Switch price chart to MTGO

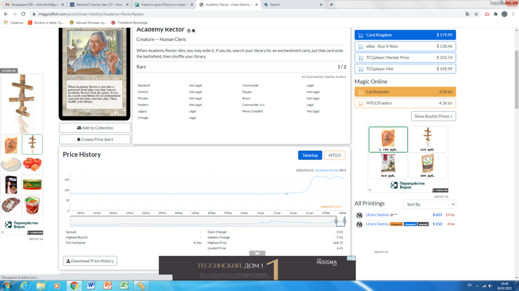[335, 155]
